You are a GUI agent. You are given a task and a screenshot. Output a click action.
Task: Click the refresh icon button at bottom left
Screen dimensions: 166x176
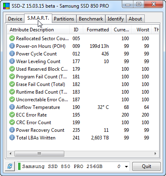tap(10, 166)
